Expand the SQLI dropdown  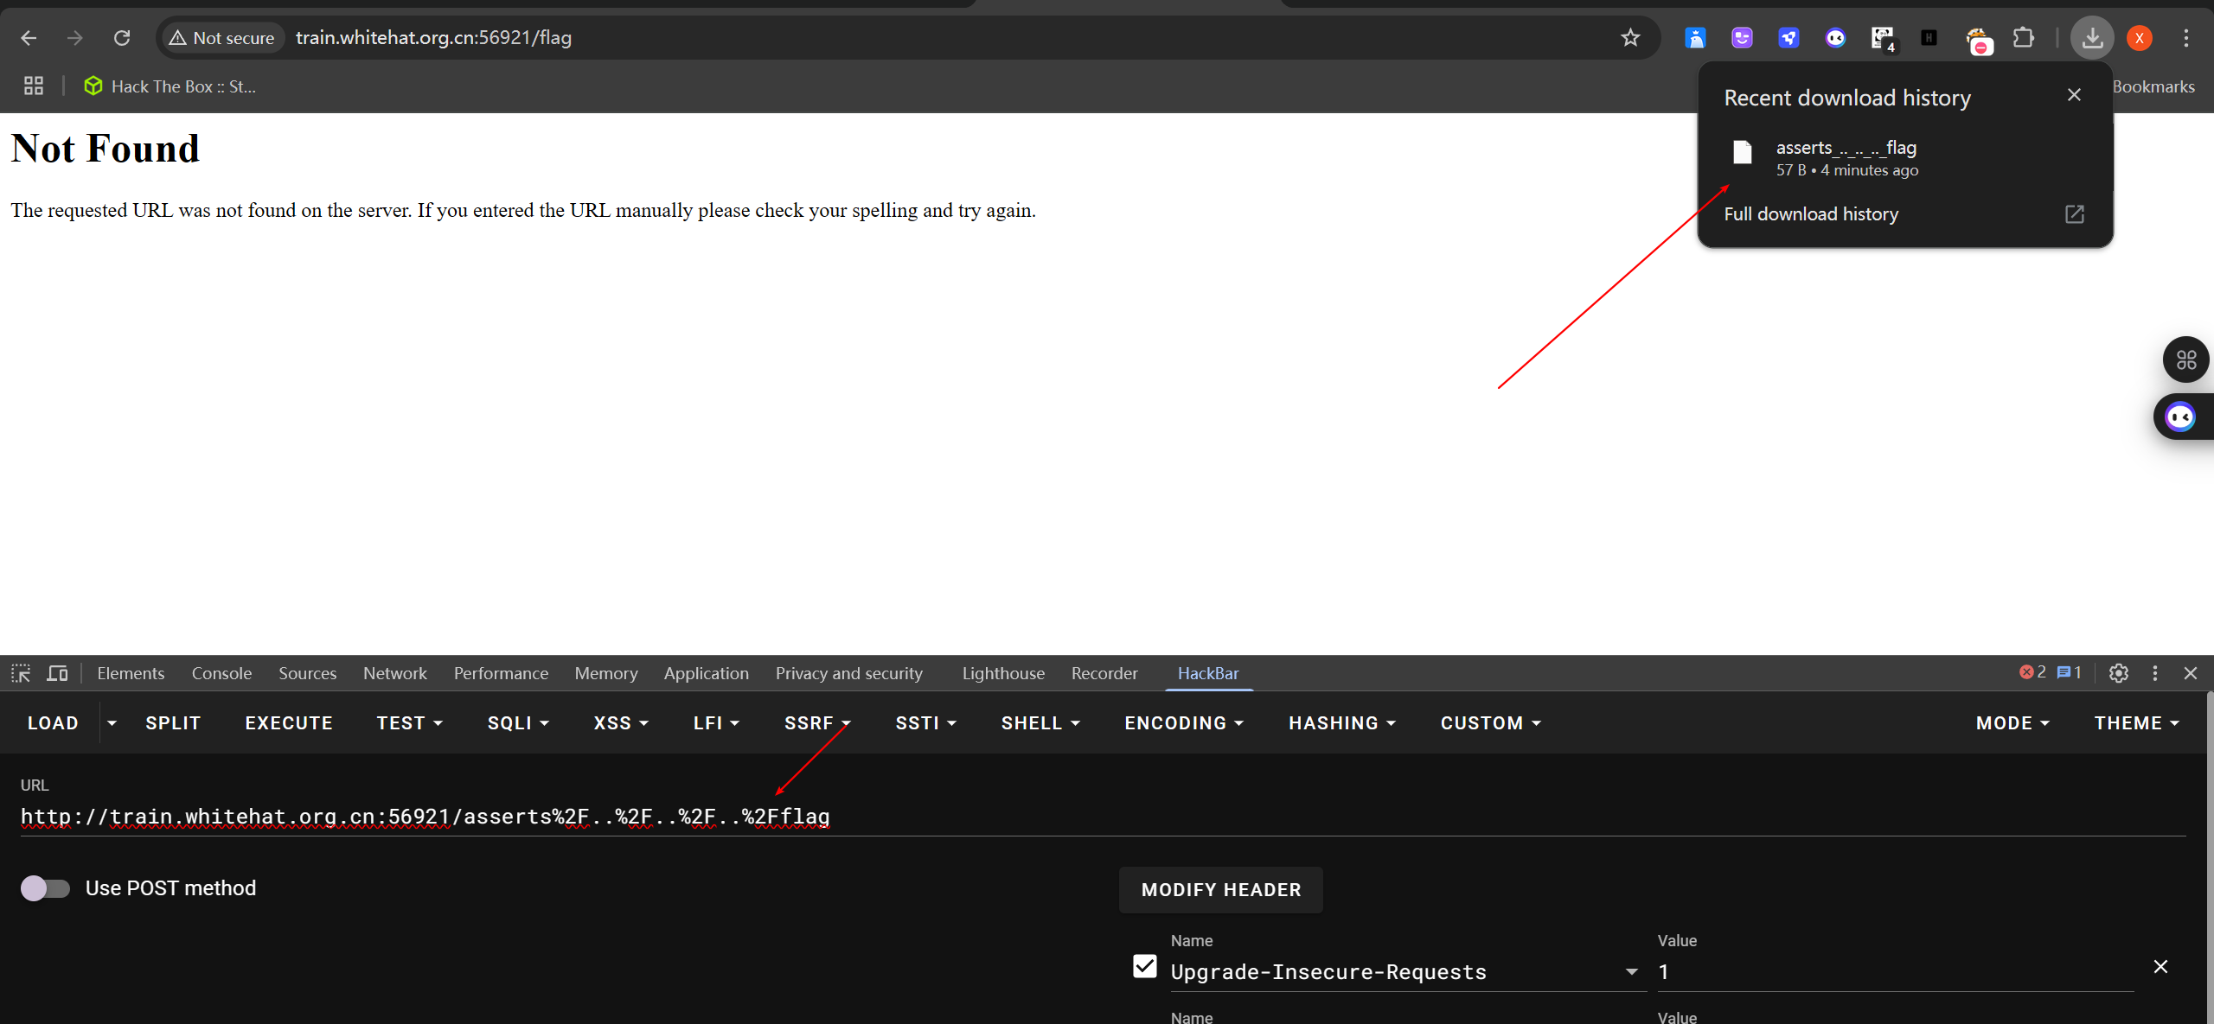518,723
